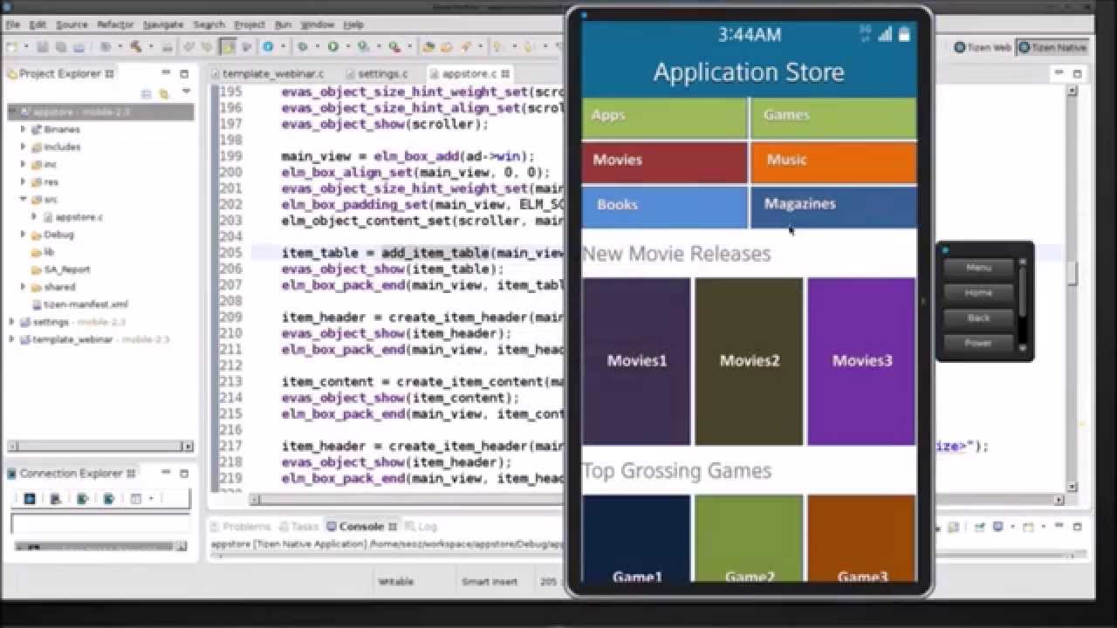
Task: Open the Navigate menu
Action: [x=163, y=24]
